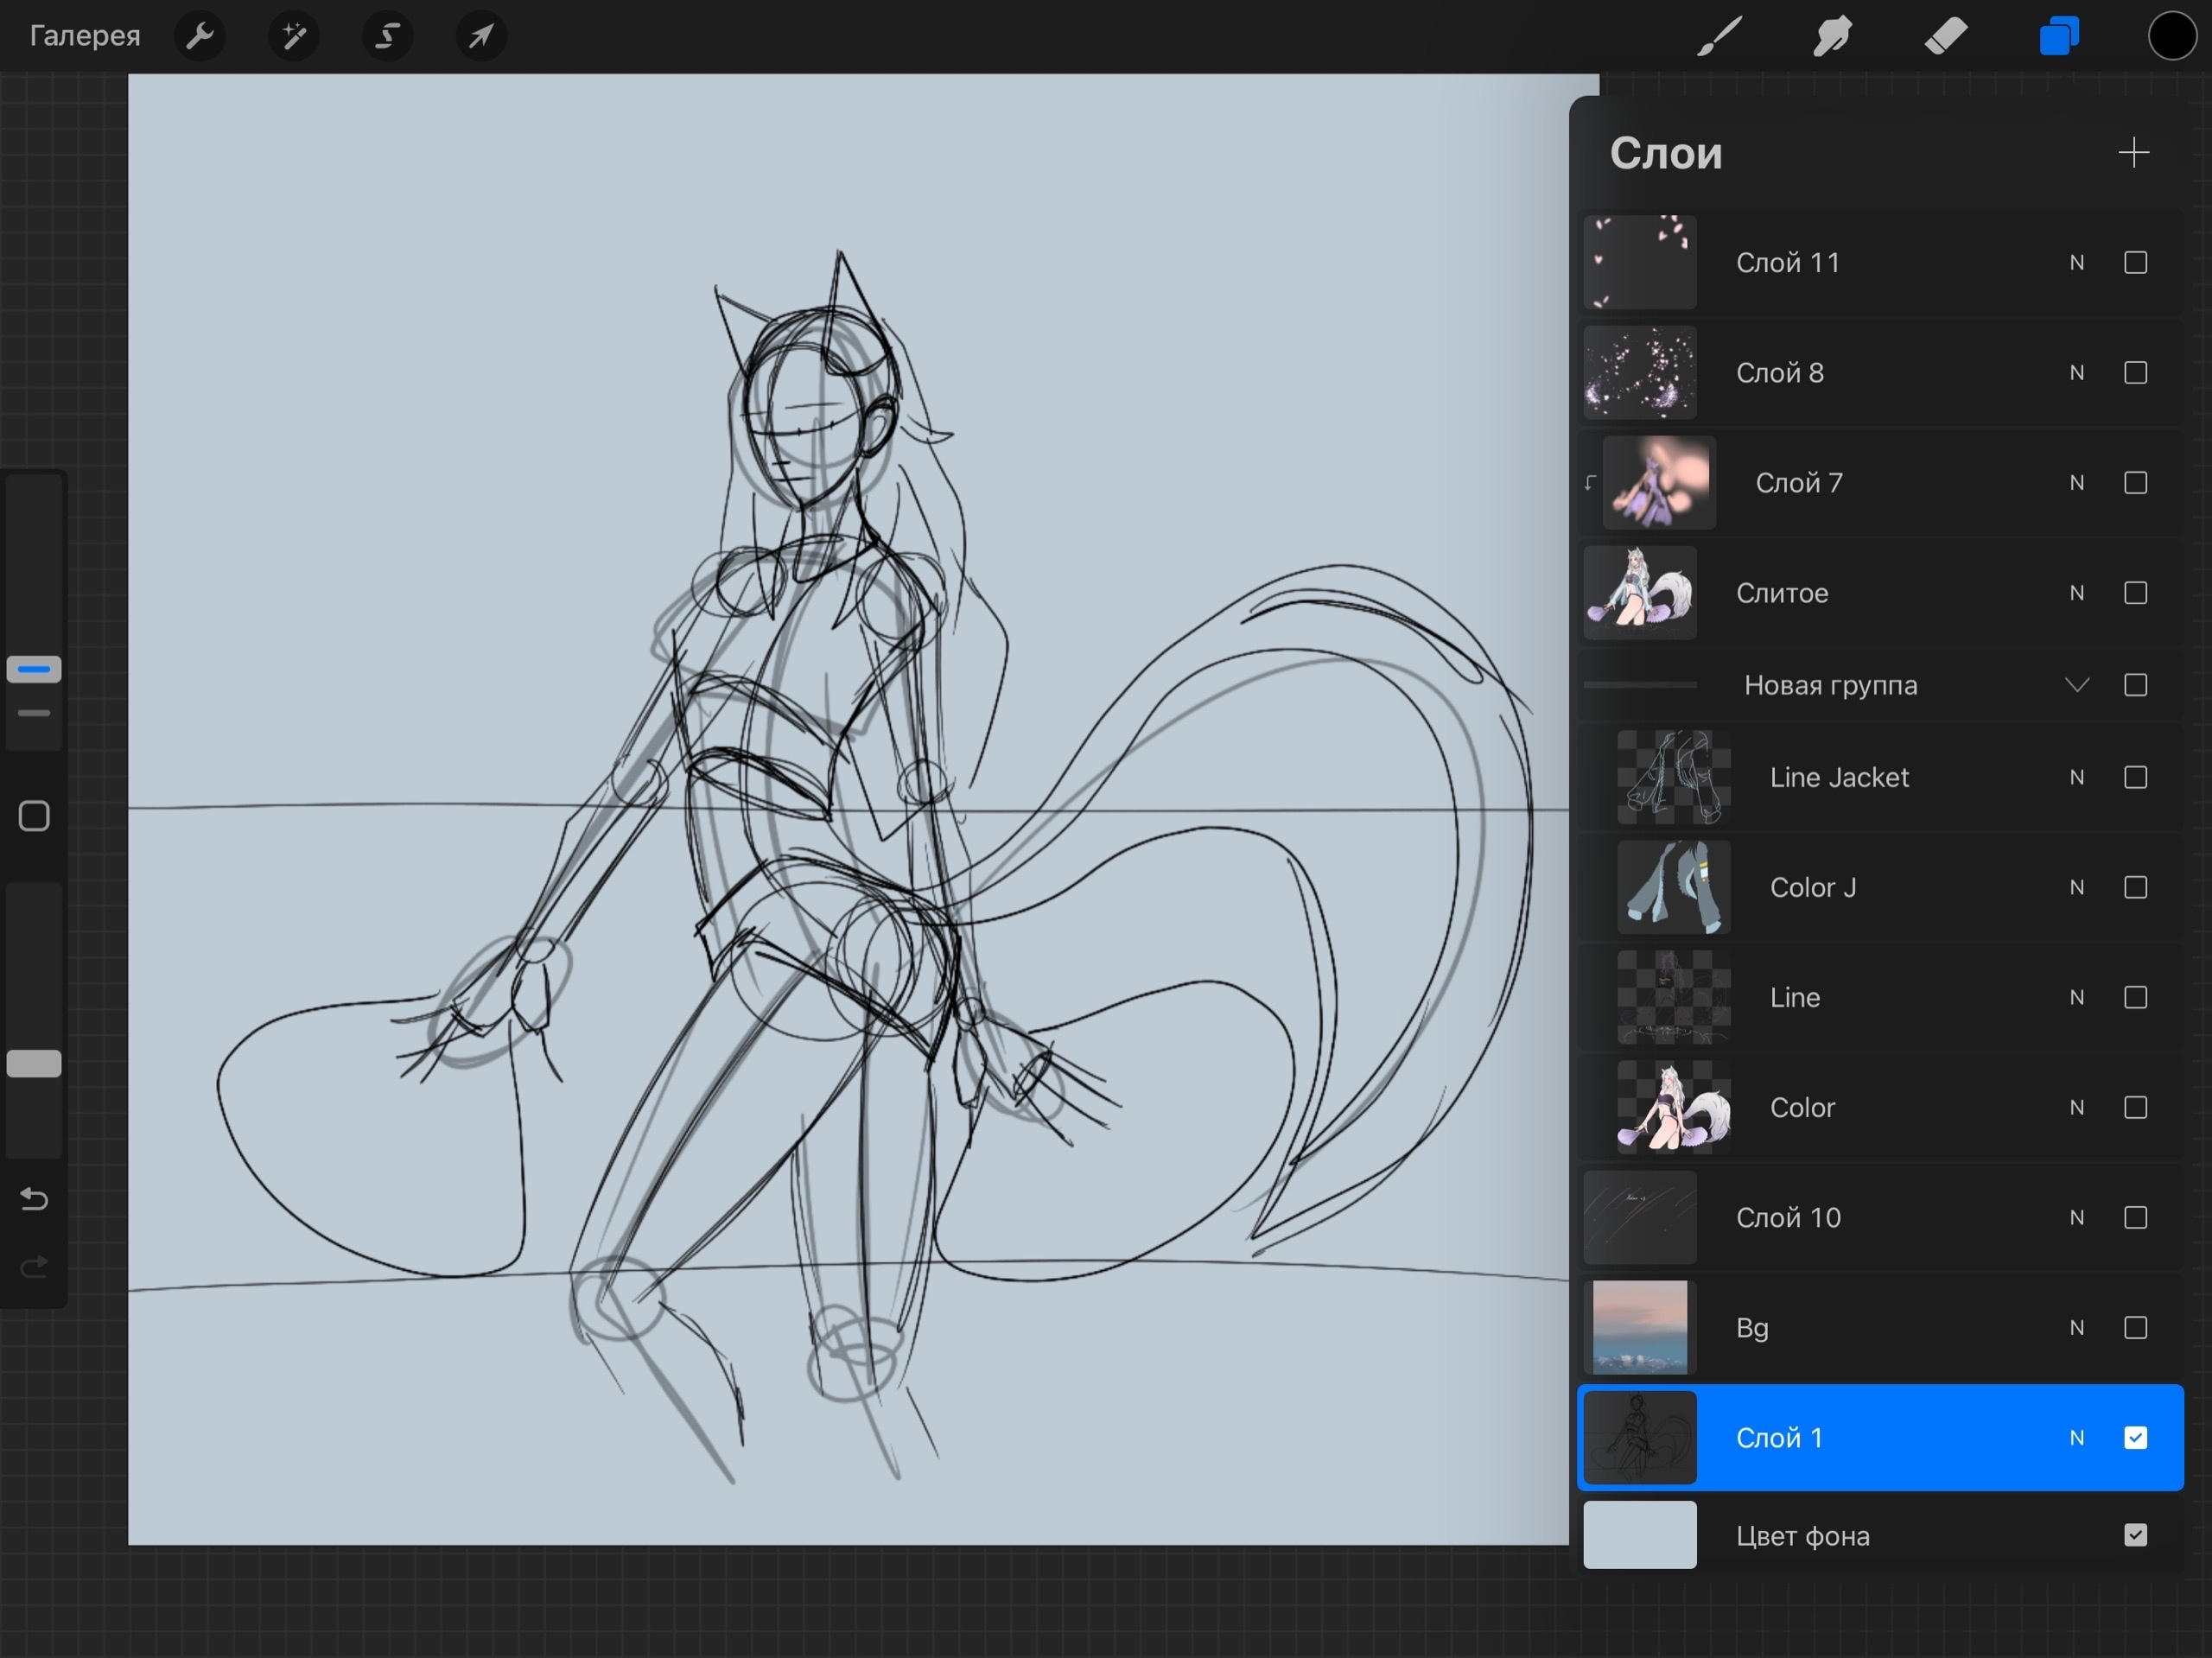Open blend mode of Слой 11

(2077, 263)
